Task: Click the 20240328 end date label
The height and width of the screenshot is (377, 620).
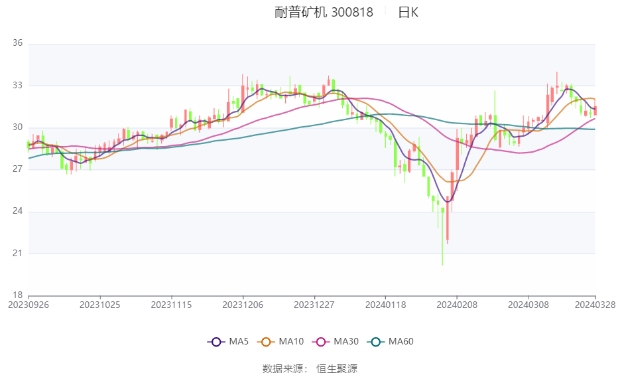Action: tap(595, 305)
